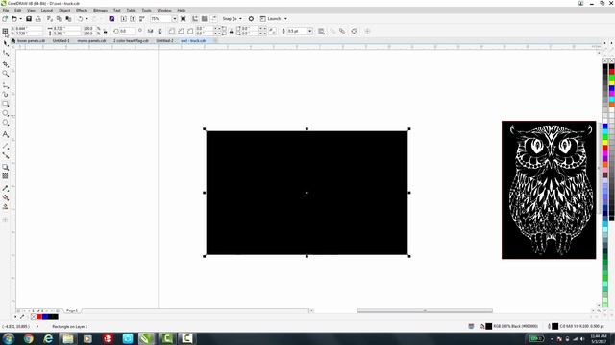The height and width of the screenshot is (345, 615).
Task: Select the Pick tool in the toolbox
Action: (x=6, y=42)
